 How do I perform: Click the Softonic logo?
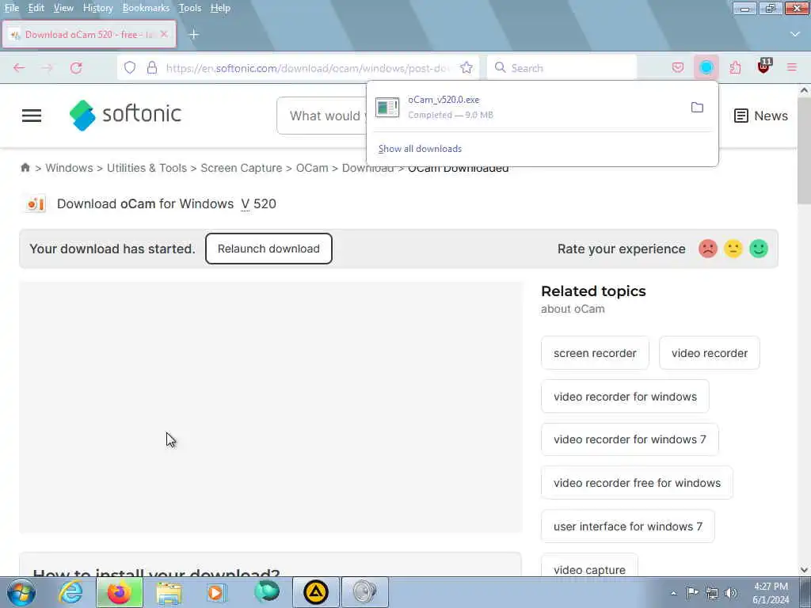126,115
